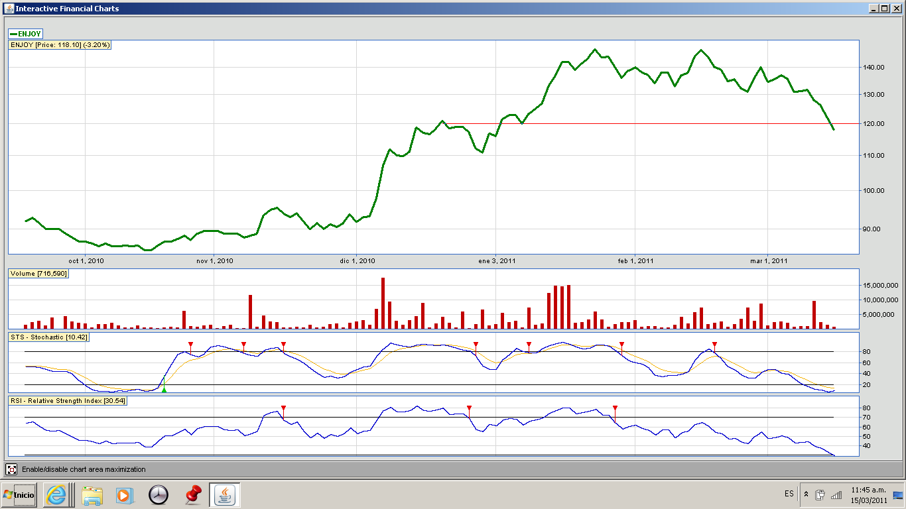Click the RSI - Relative Strength Index label

[68, 401]
